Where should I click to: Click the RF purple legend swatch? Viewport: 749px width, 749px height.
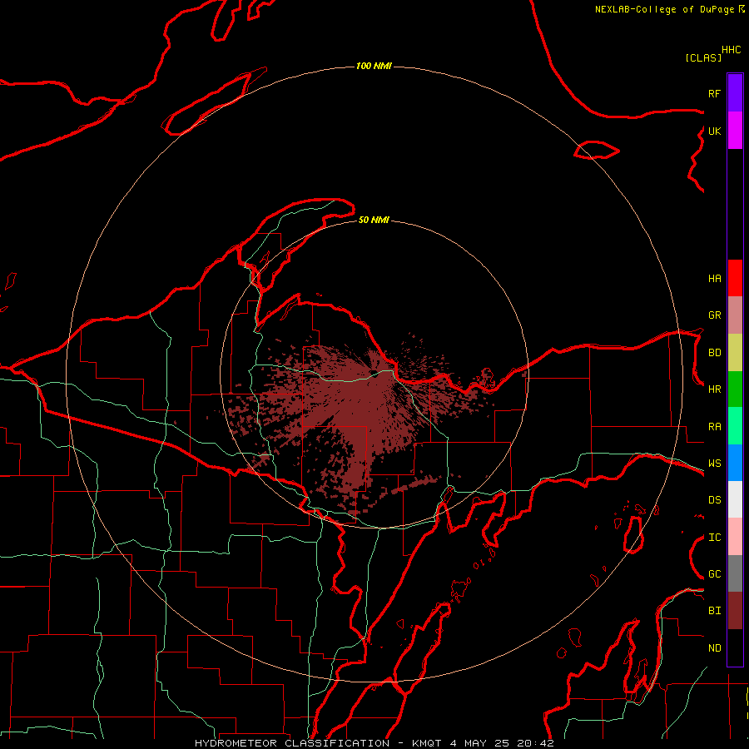click(735, 93)
